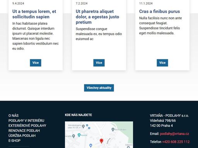The height and width of the screenshot is (148, 198).
Task: Click phone number +420 608 225 112
Action: pos(176,142)
